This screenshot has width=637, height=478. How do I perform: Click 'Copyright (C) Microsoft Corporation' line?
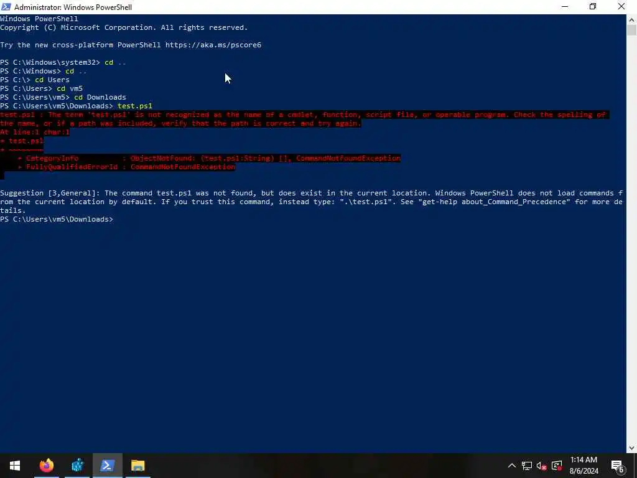tap(124, 27)
